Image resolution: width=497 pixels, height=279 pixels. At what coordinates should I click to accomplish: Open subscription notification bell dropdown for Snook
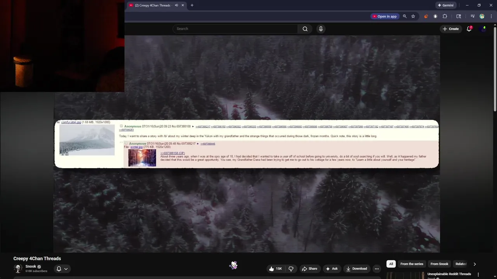click(x=62, y=269)
